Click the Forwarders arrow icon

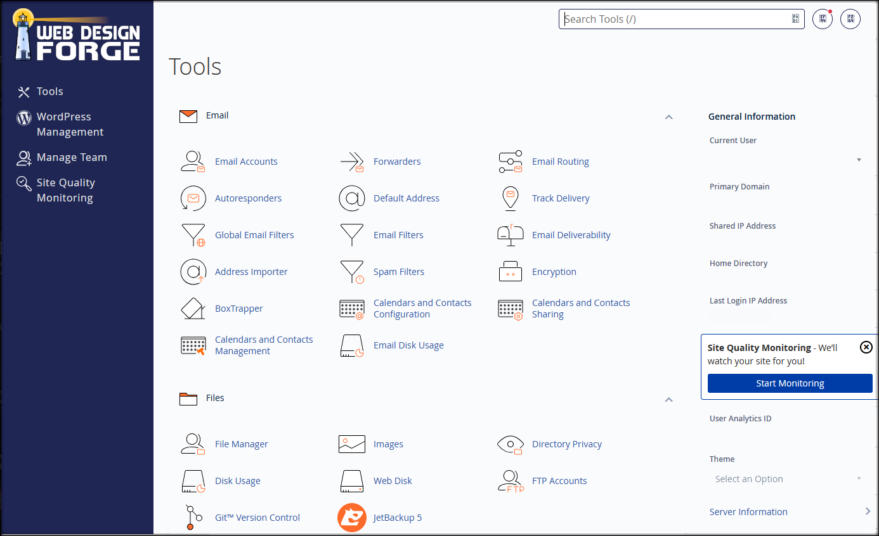coord(351,162)
